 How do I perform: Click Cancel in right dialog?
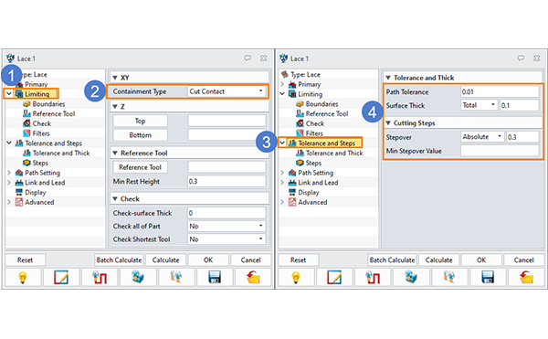point(524,260)
